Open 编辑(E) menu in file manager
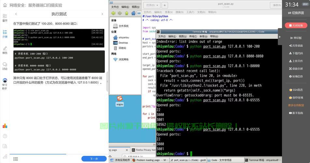Screen dimensions: 310x163 pyautogui.click(x=125, y=7)
